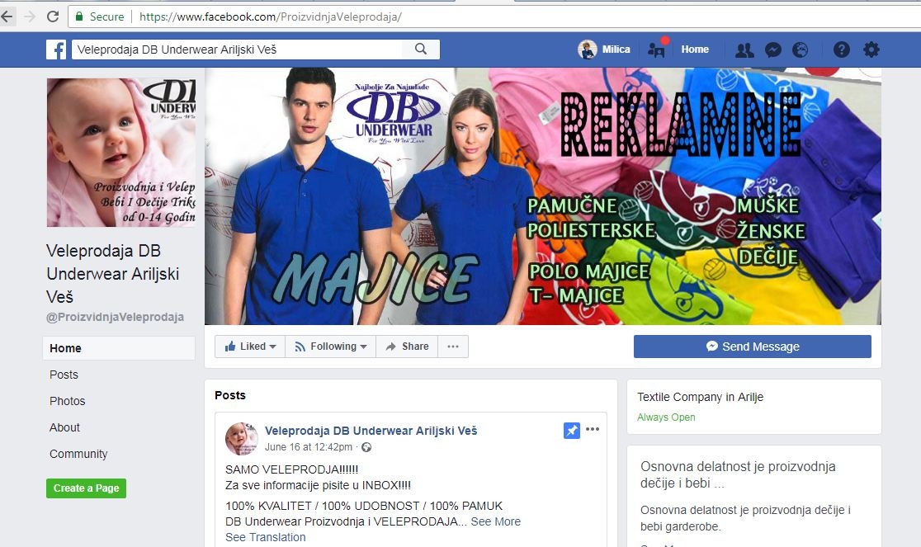Click the Create a Page button
Screen dimensions: 921x547
87,488
